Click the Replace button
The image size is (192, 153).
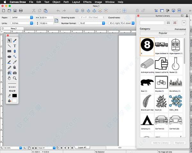tap(179, 143)
